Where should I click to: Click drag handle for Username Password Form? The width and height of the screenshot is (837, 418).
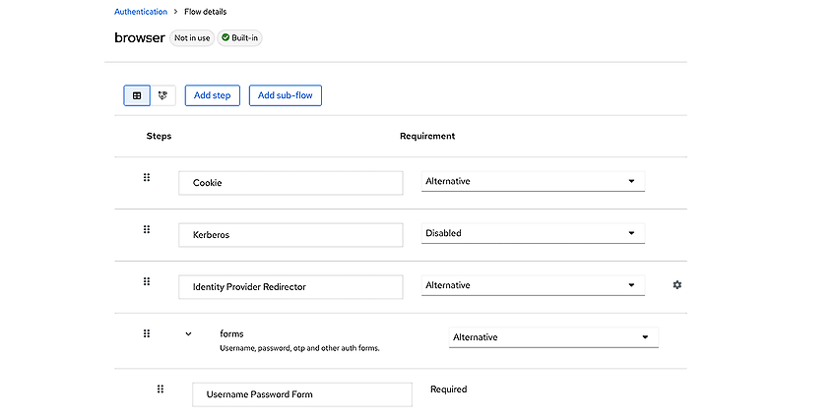click(x=161, y=389)
